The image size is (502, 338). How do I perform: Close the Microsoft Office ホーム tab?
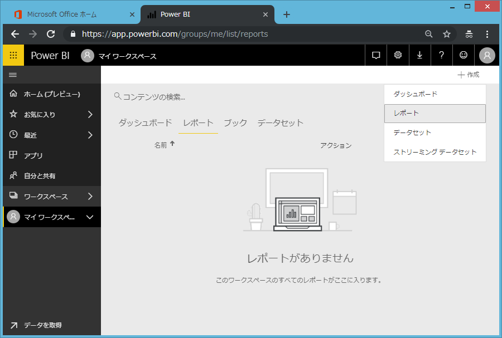[132, 14]
